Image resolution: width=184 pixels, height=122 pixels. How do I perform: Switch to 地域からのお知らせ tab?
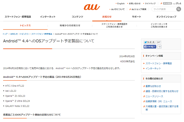70,26
